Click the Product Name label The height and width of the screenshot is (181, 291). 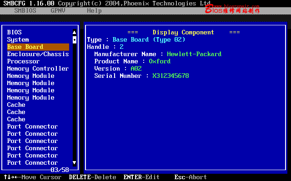pos(116,62)
